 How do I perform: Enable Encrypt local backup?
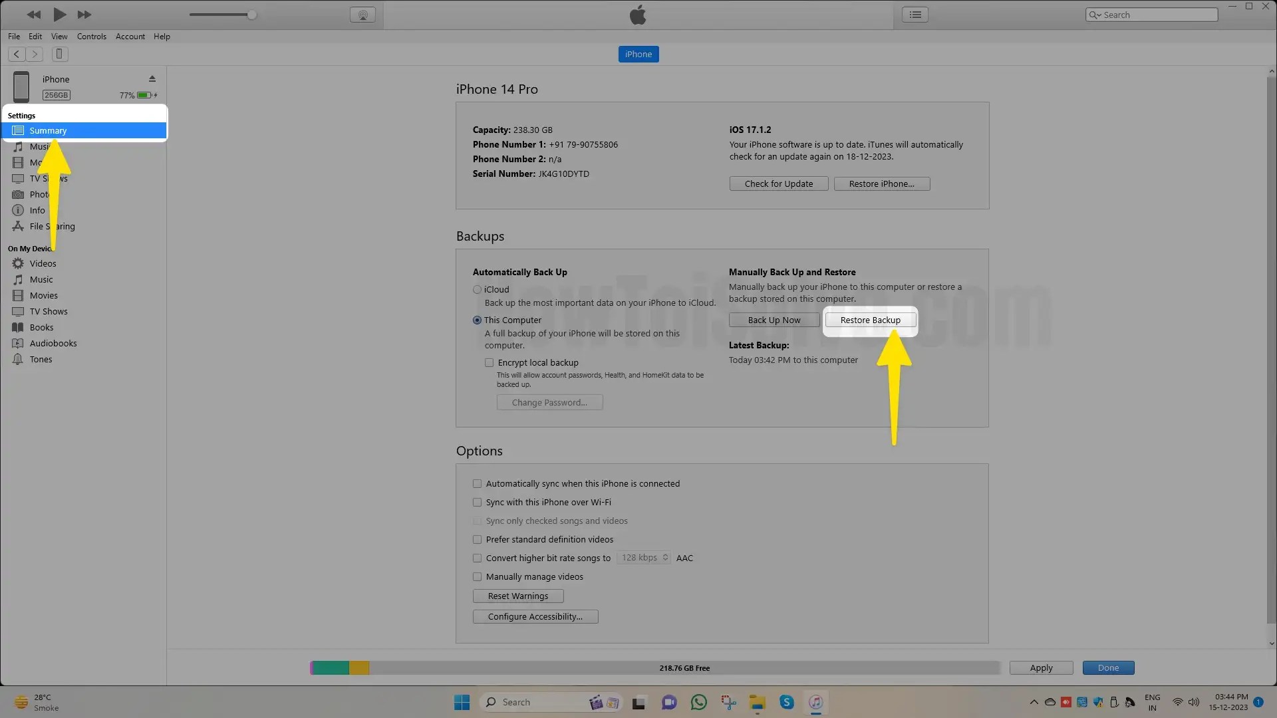coord(490,362)
